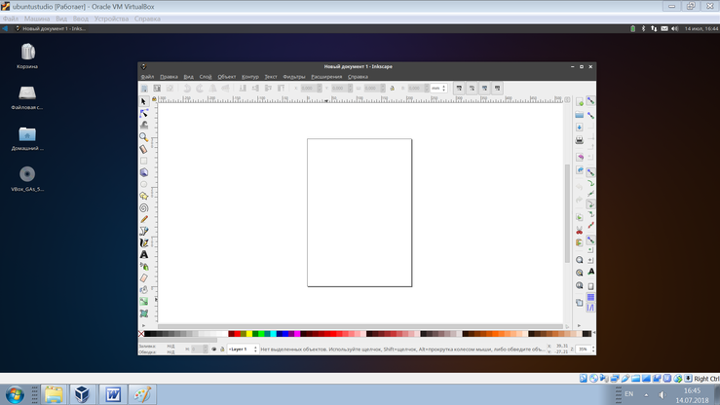Toggle the master Enable snapping button
720x405 pixels.
click(591, 100)
